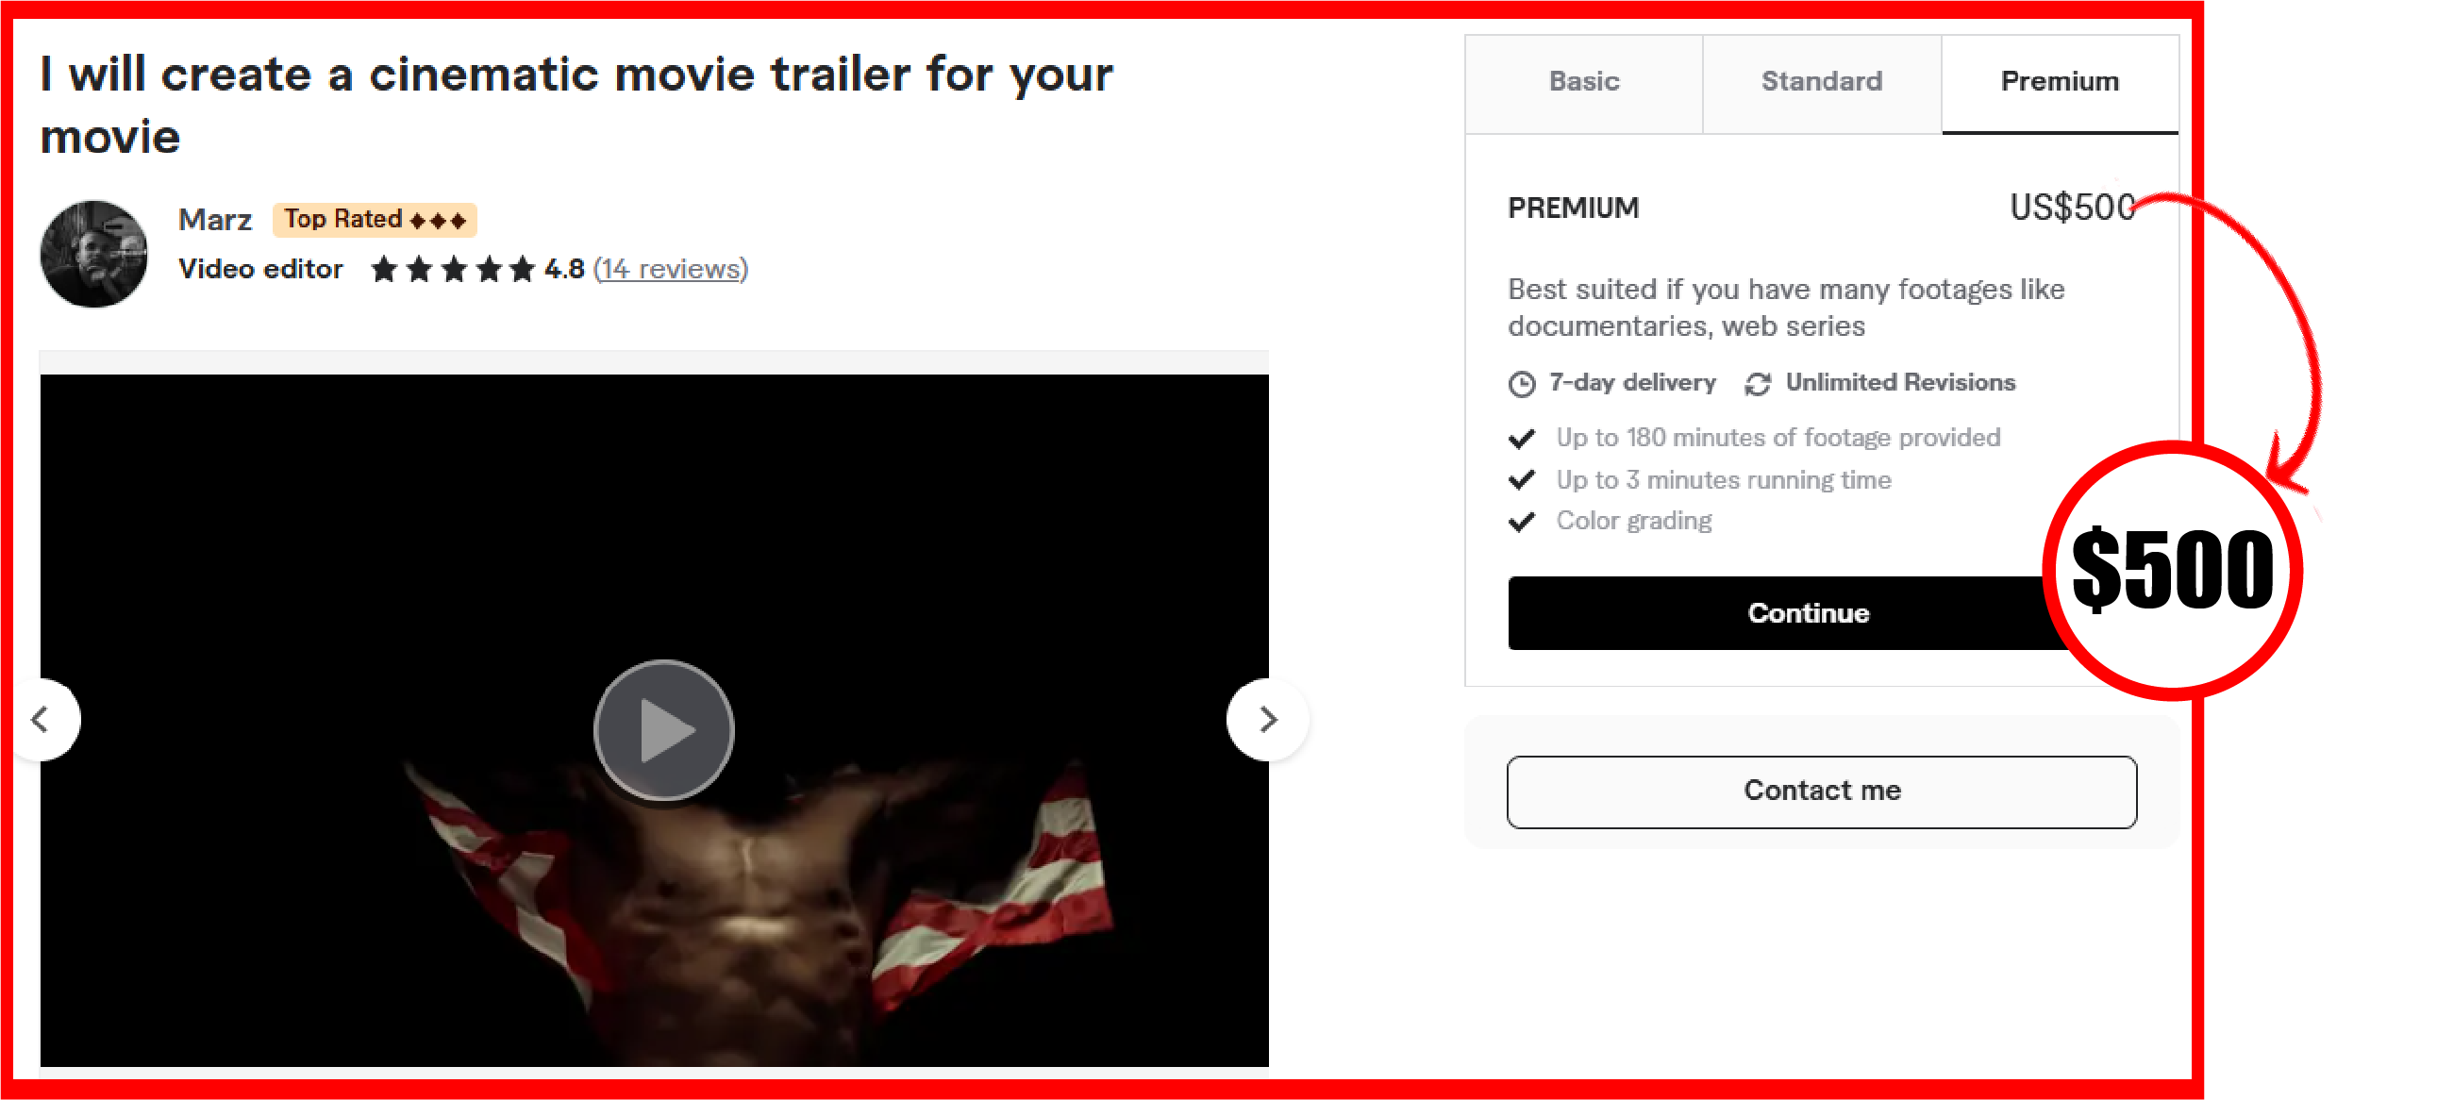The height and width of the screenshot is (1100, 2437).
Task: Click the Continue button
Action: [x=1808, y=613]
